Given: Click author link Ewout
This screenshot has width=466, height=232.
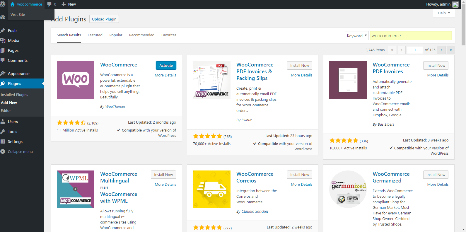Looking at the screenshot, I should point(246,120).
